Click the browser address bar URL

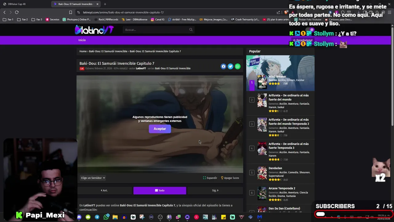click(123, 12)
